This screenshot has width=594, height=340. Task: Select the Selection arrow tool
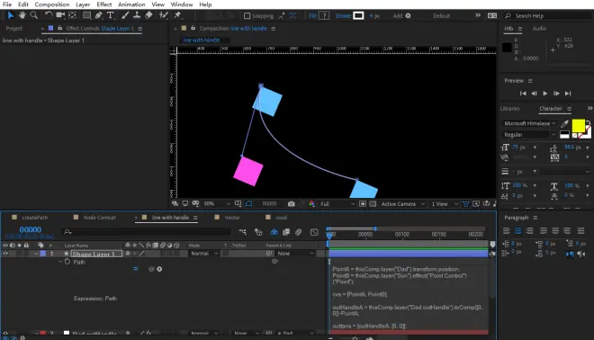tap(10, 15)
